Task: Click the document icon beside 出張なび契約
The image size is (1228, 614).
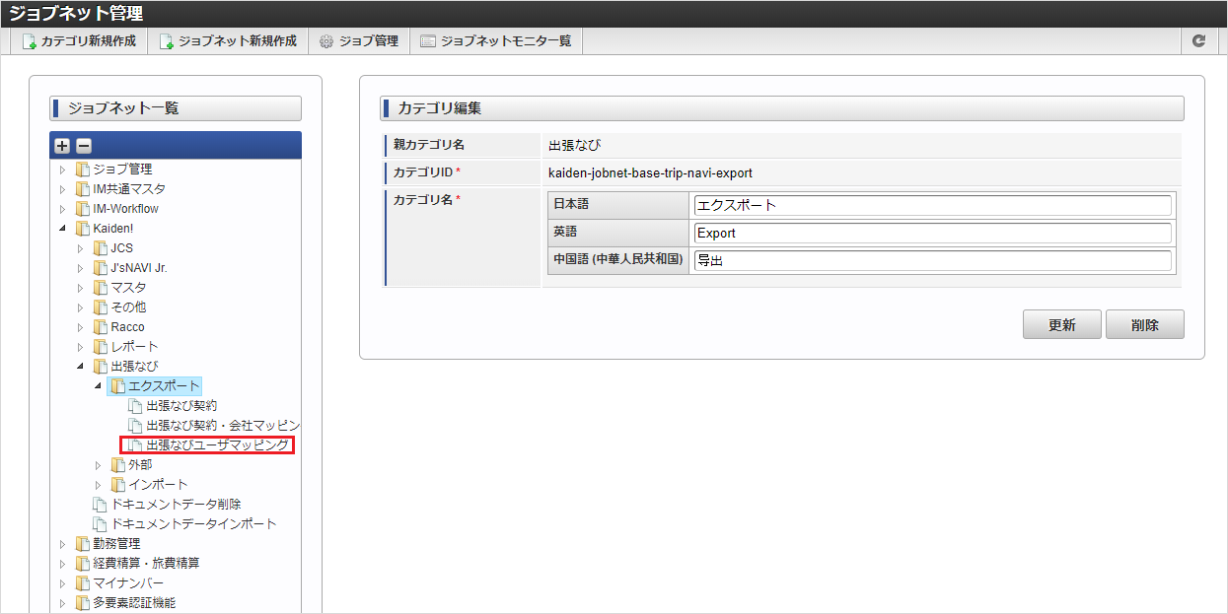Action: [135, 406]
